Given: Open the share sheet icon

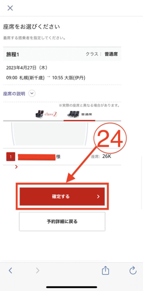Looking at the screenshot, I should (105, 270).
